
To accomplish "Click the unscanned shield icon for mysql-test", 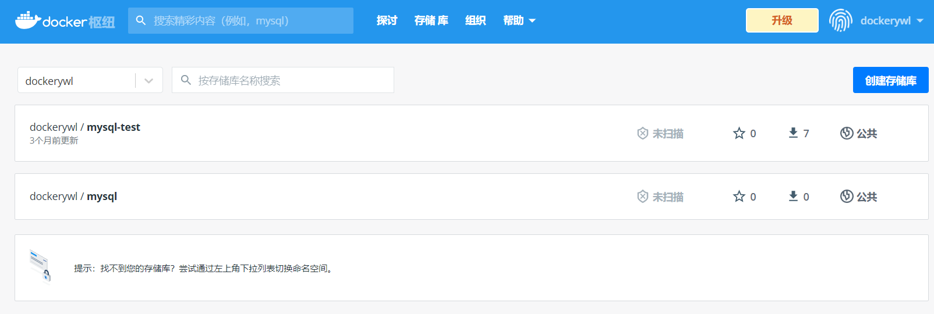I will pos(642,133).
